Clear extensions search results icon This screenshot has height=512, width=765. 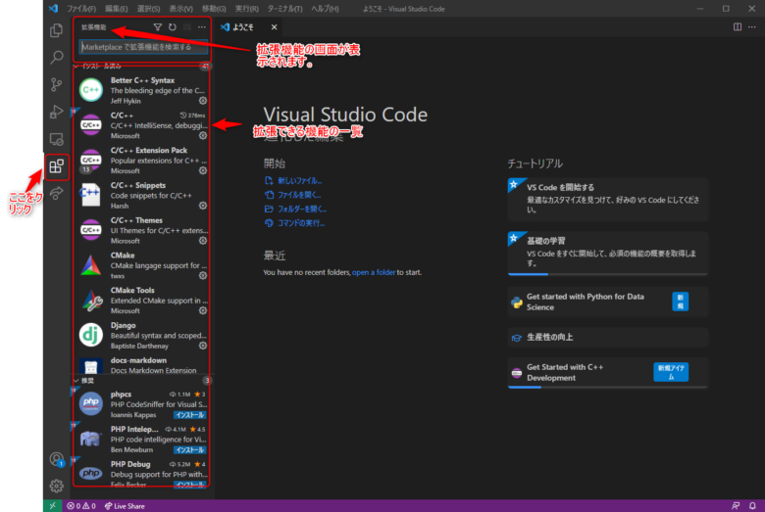[x=187, y=27]
